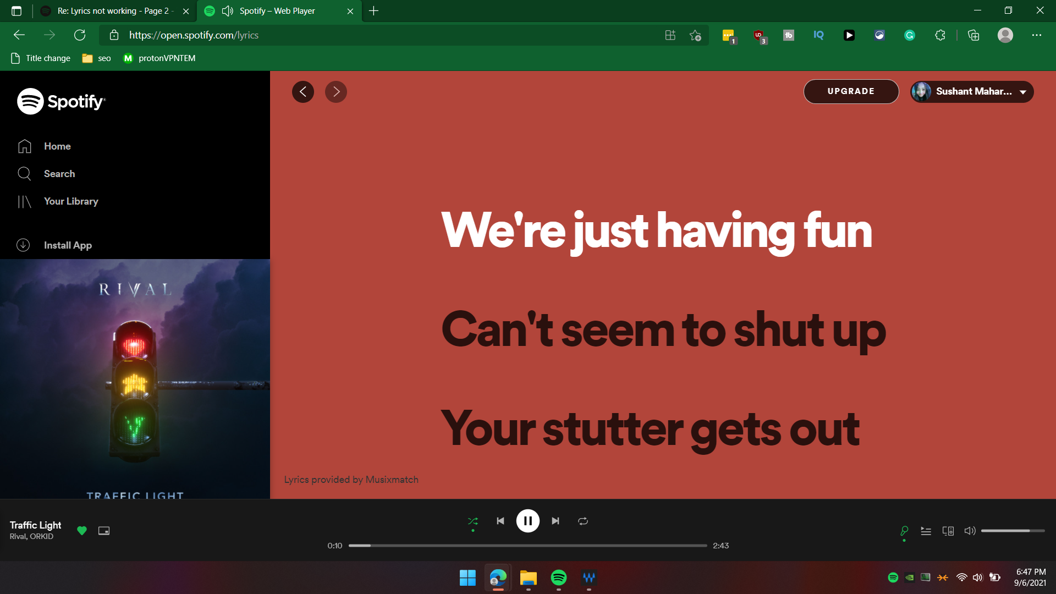Switch to Lyrics not working tab

pyautogui.click(x=113, y=11)
